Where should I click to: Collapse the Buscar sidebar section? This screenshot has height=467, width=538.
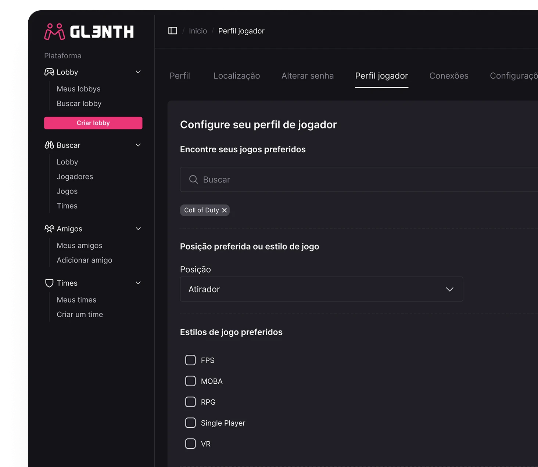click(x=138, y=145)
